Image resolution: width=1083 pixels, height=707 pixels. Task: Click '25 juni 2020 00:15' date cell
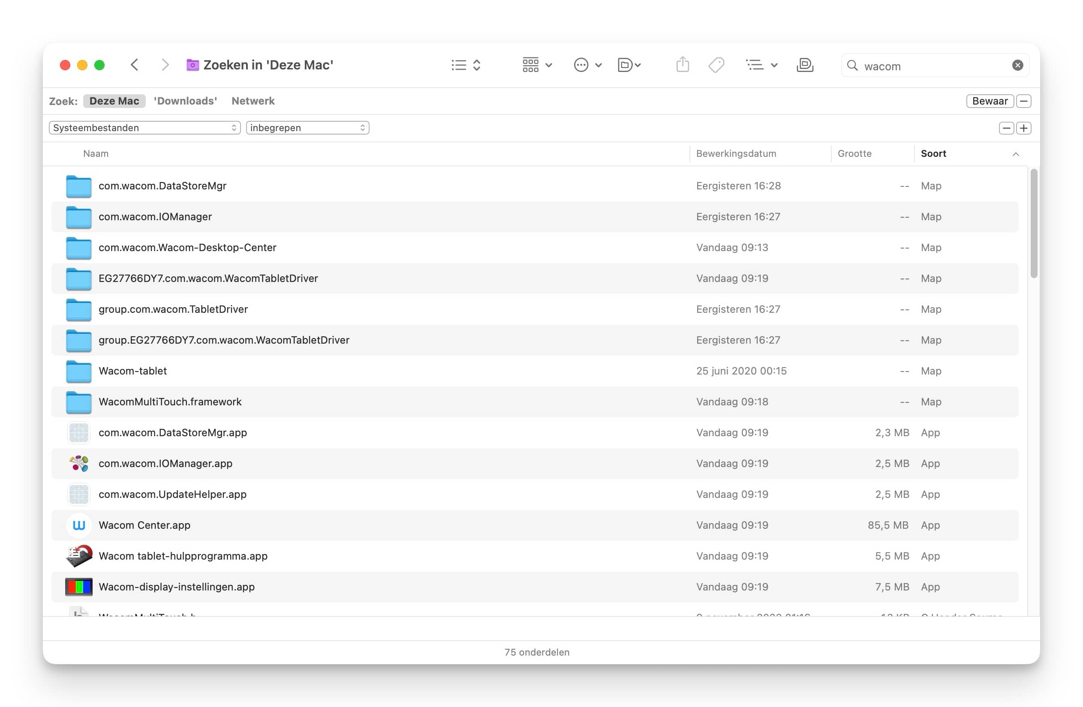point(742,371)
